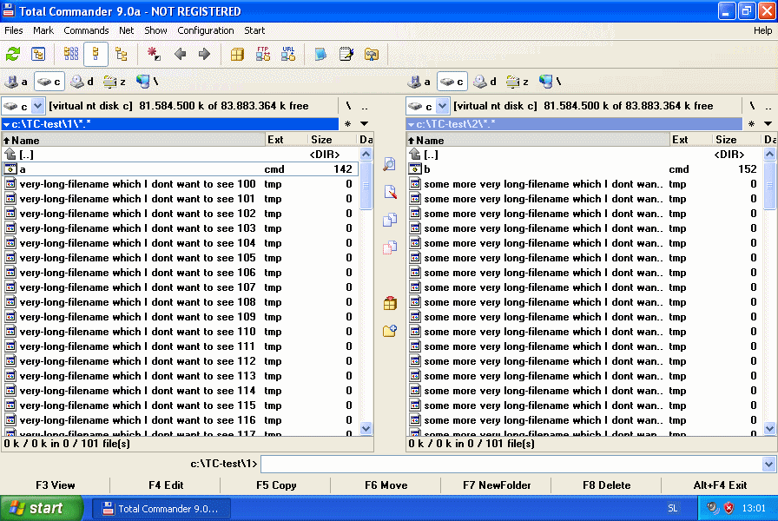Click the invert selection red star icon
The width and height of the screenshot is (778, 521).
point(154,54)
